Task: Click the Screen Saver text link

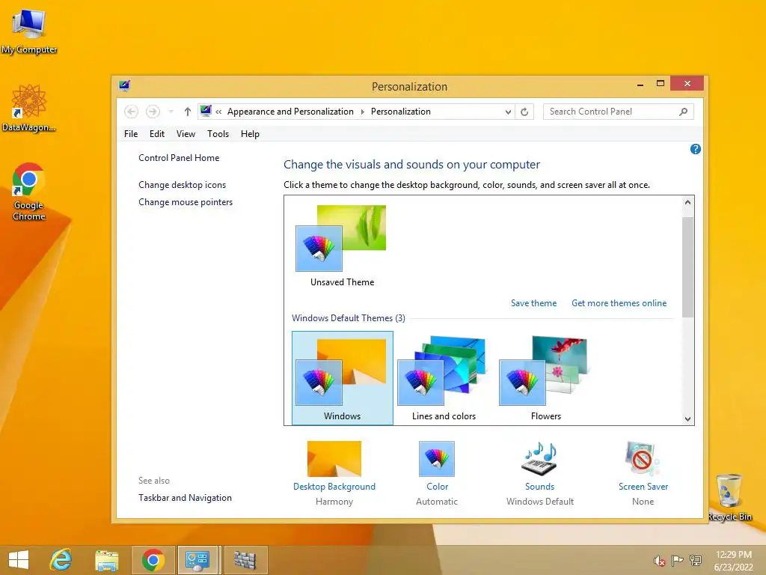Action: pyautogui.click(x=643, y=487)
